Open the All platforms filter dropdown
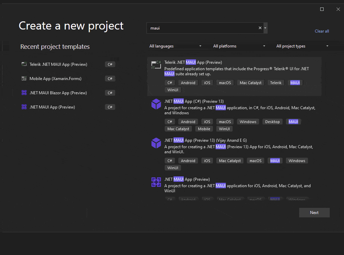Image resolution: width=344 pixels, height=255 pixels. pyautogui.click(x=239, y=46)
